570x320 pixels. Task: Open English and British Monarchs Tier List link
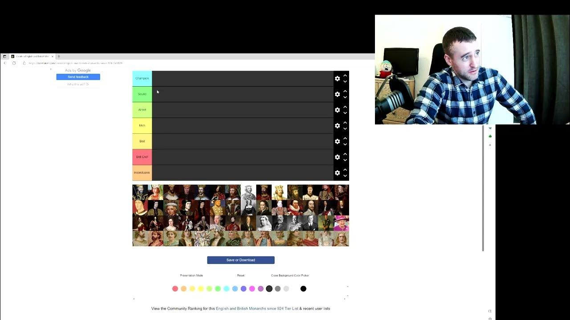(x=257, y=308)
